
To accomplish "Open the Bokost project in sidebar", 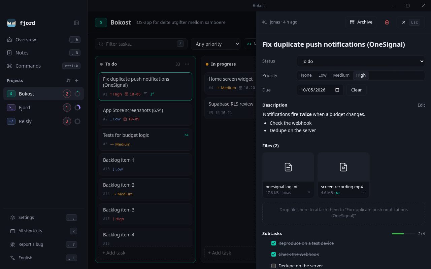I will tap(43, 94).
